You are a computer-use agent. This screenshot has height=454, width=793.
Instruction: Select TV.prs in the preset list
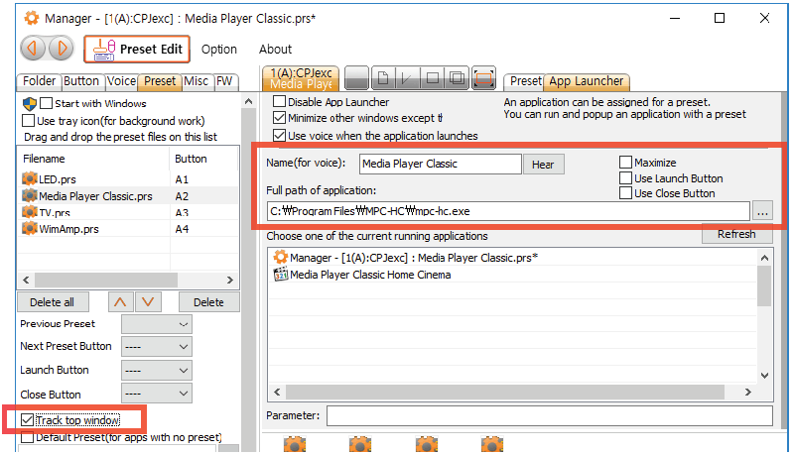[127, 212]
